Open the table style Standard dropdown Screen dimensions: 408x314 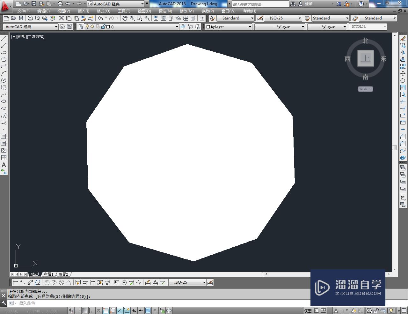[x=330, y=18]
